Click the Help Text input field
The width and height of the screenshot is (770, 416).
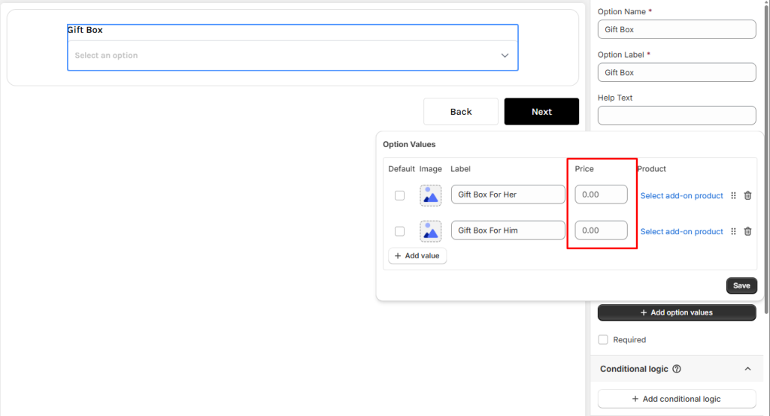(676, 116)
